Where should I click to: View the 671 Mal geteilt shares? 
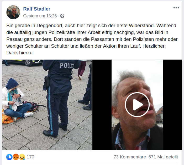click(163, 157)
